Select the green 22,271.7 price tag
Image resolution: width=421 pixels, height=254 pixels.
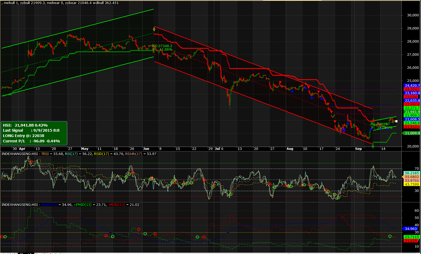[x=412, y=108]
